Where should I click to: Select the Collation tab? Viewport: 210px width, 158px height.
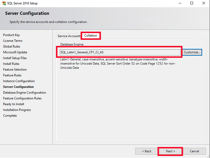pos(90,35)
